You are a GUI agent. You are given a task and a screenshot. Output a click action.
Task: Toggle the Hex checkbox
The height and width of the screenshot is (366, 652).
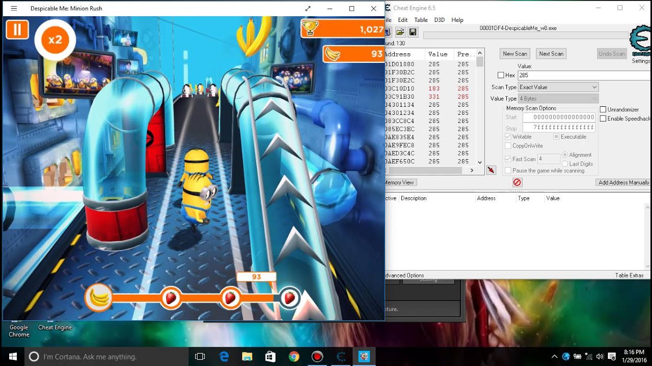(501, 75)
